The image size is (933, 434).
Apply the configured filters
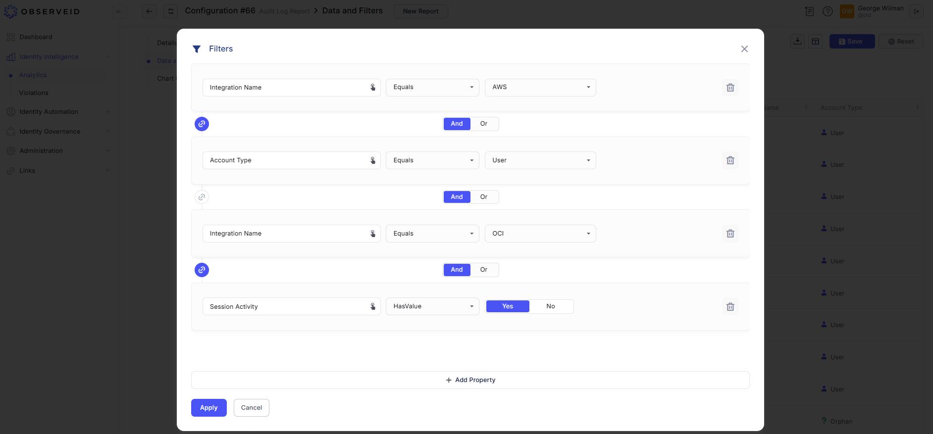tap(208, 408)
